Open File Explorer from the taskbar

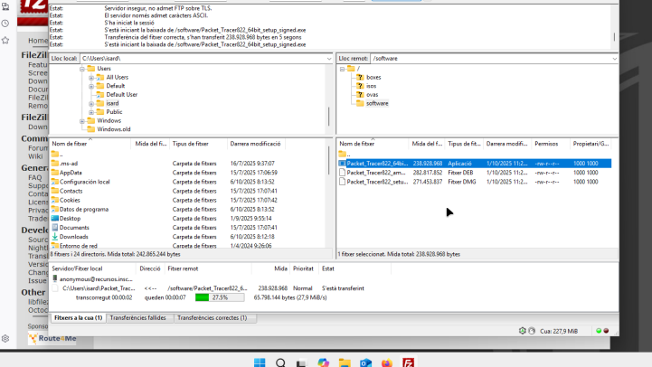(345, 362)
